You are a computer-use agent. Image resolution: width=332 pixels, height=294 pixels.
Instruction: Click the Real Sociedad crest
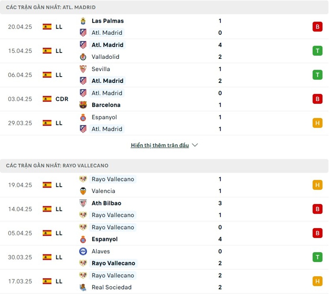83,287
